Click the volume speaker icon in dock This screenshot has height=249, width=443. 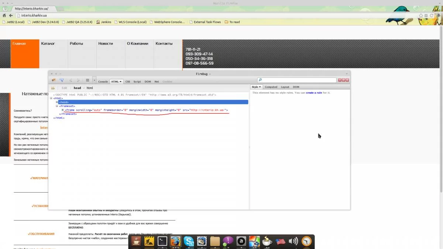(x=293, y=242)
